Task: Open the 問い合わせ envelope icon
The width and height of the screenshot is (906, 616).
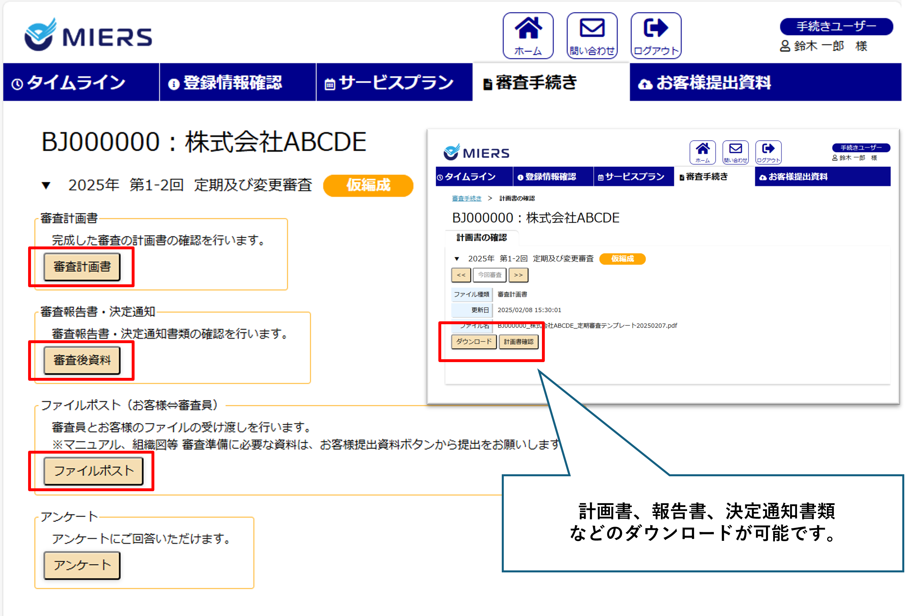Action: tap(592, 36)
